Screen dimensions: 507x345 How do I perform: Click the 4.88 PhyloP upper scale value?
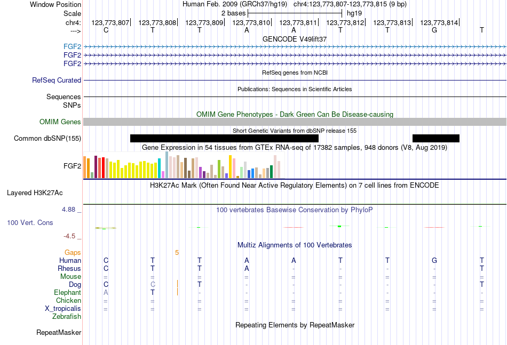pos(68,210)
